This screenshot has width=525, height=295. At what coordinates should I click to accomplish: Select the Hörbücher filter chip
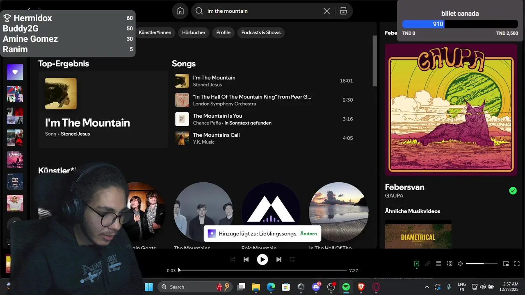click(194, 32)
